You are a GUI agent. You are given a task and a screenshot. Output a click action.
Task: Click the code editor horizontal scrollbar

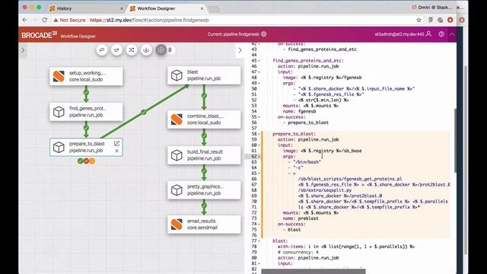(313, 272)
